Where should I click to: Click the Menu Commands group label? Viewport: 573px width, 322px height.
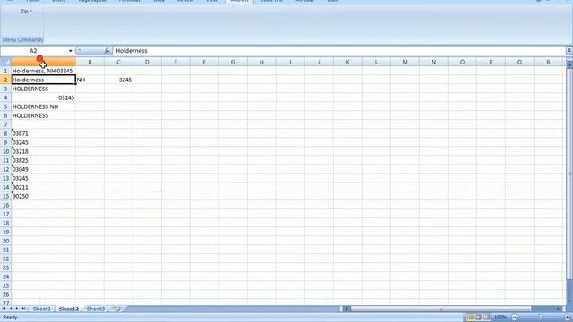(22, 39)
